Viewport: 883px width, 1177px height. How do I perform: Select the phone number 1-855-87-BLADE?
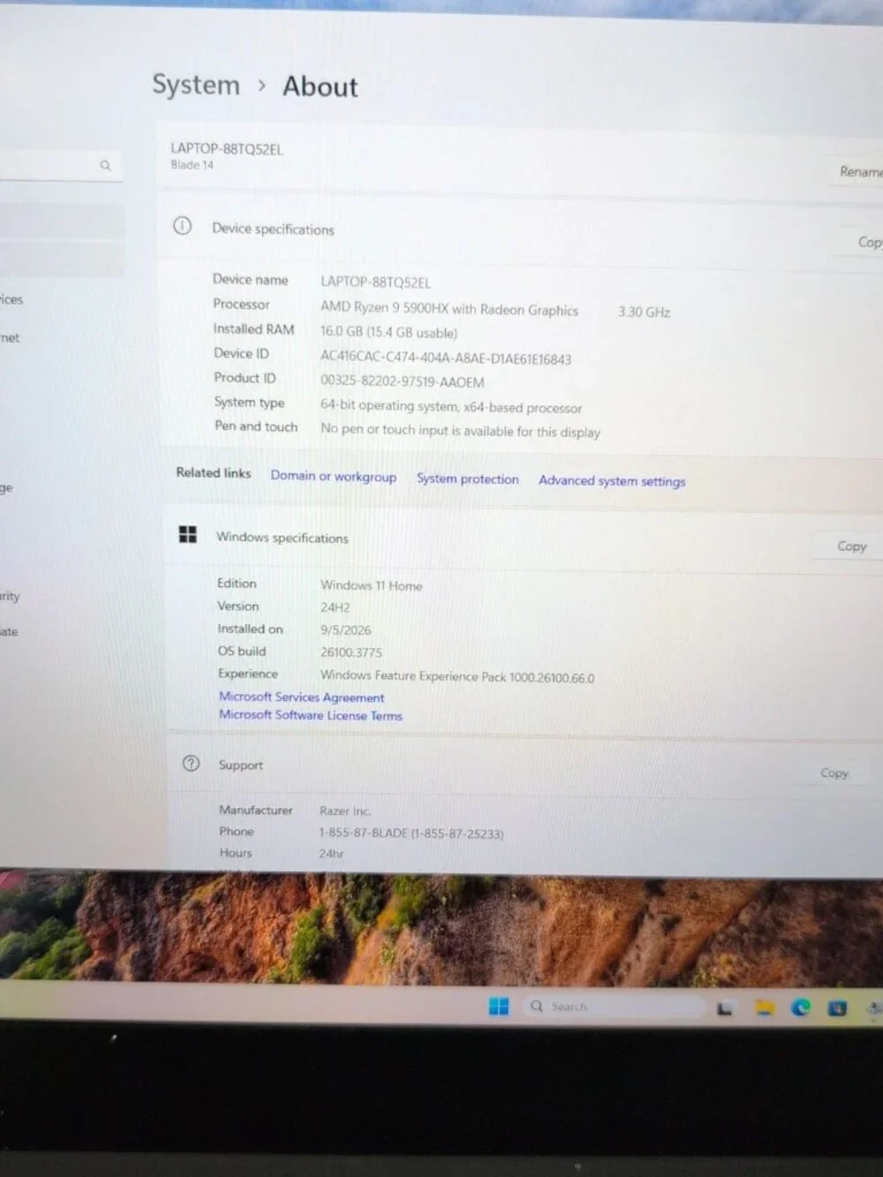pos(411,833)
